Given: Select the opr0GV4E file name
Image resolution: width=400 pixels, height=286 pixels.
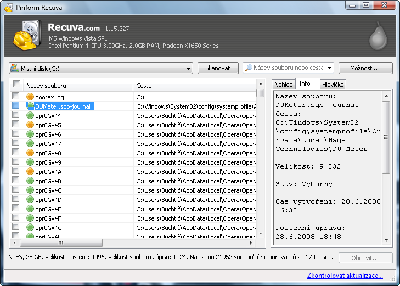Looking at the screenshot, I should [48, 209].
